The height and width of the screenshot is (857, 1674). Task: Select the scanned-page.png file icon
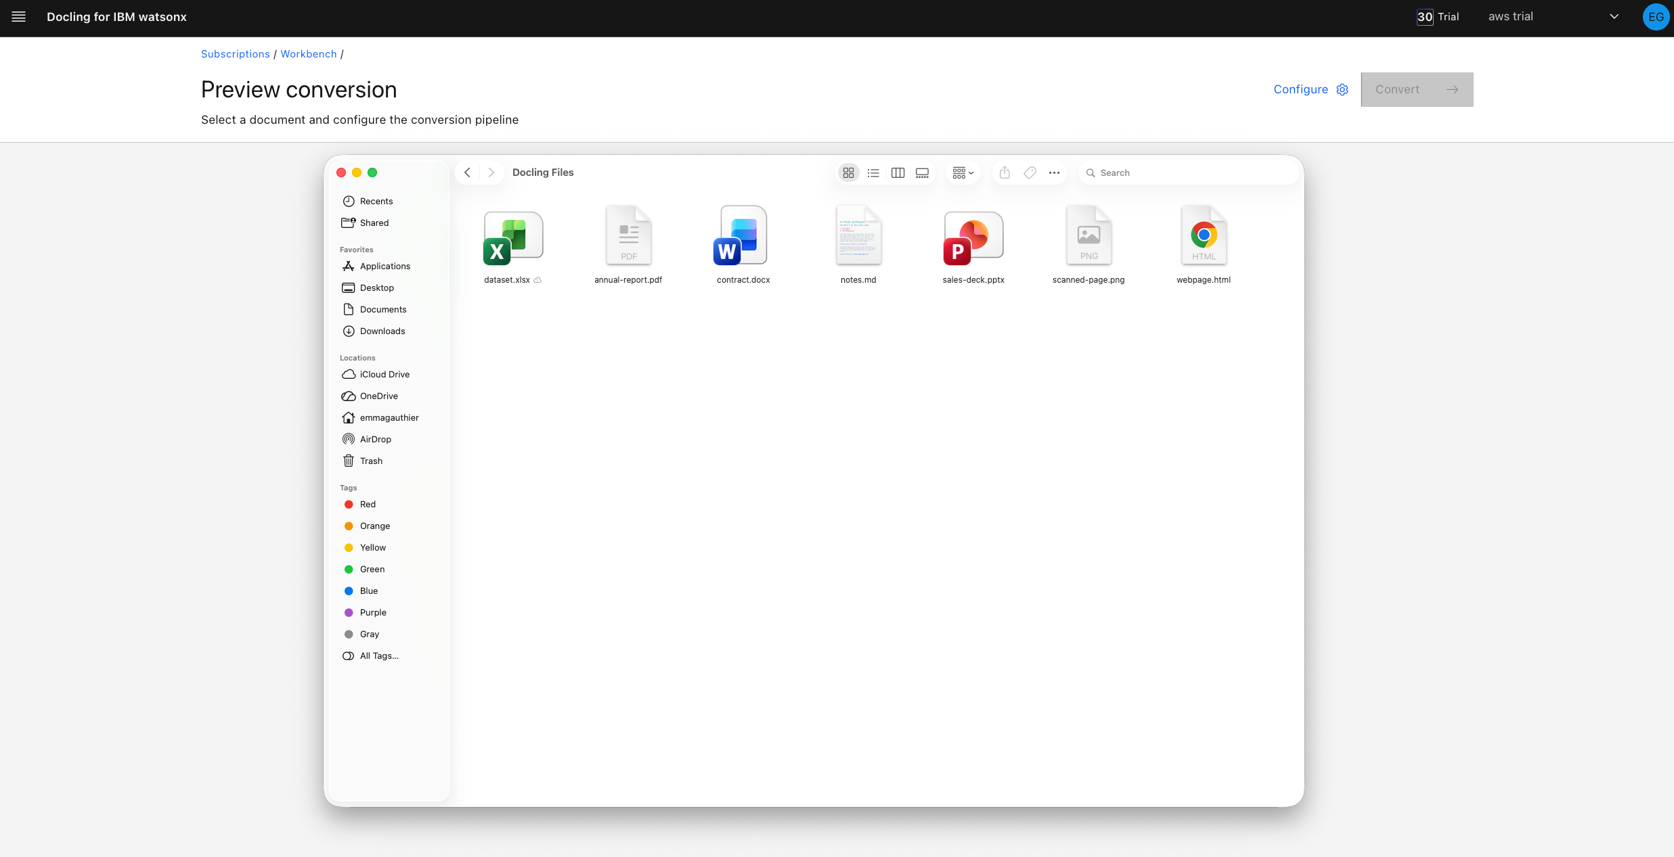(x=1088, y=235)
